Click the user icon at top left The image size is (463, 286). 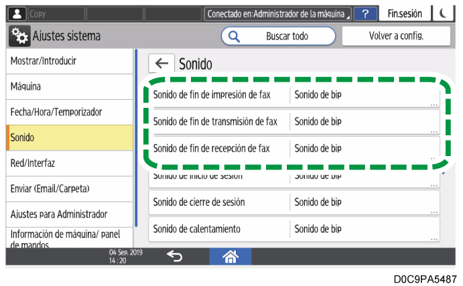(14, 13)
